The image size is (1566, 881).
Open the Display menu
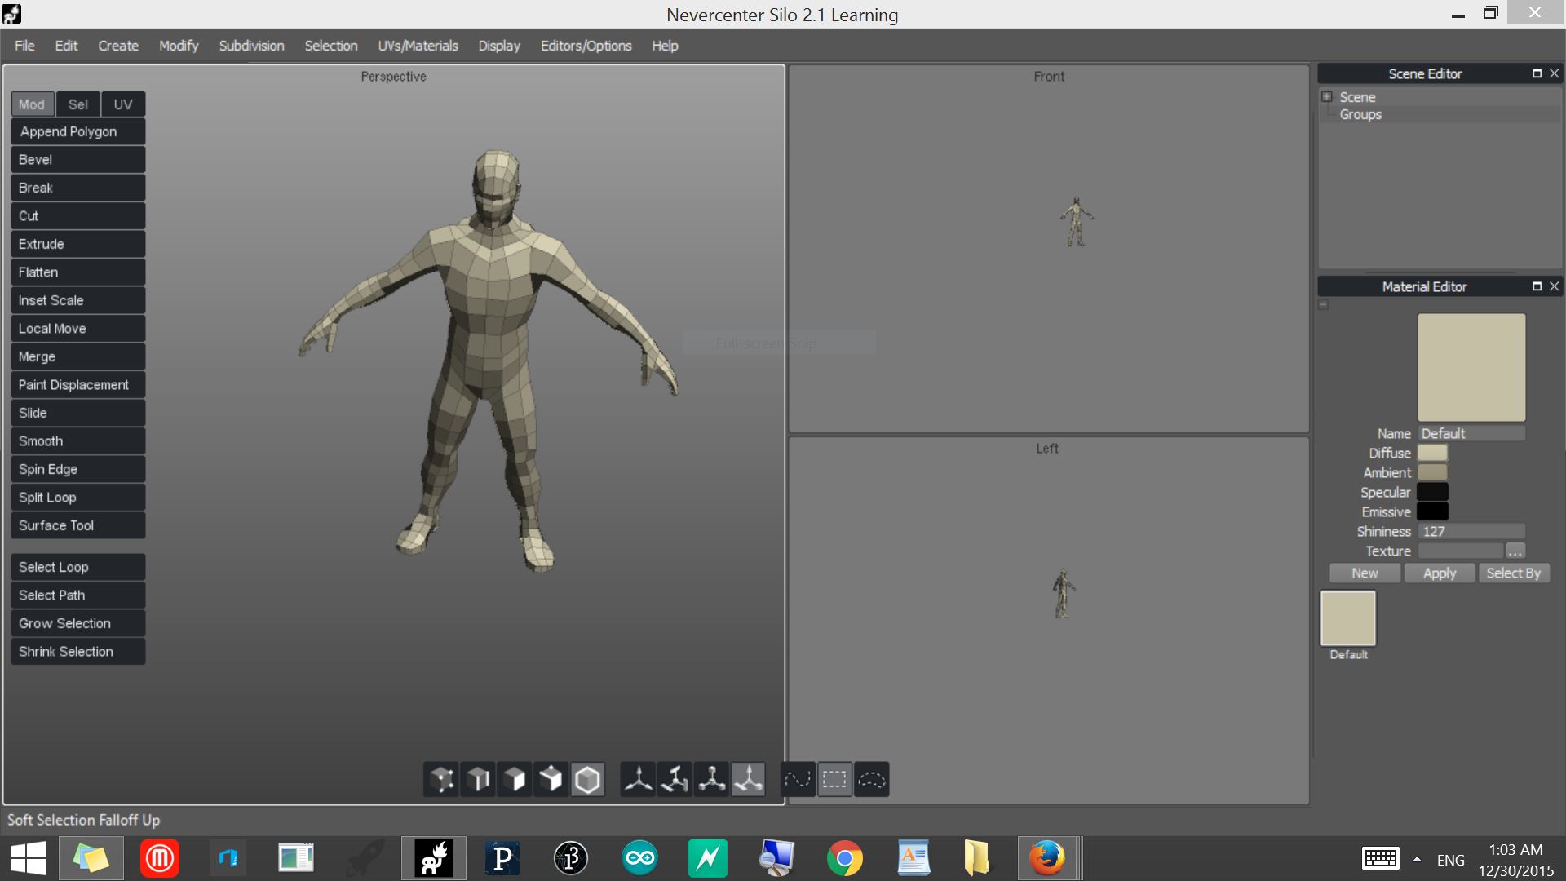click(x=499, y=46)
